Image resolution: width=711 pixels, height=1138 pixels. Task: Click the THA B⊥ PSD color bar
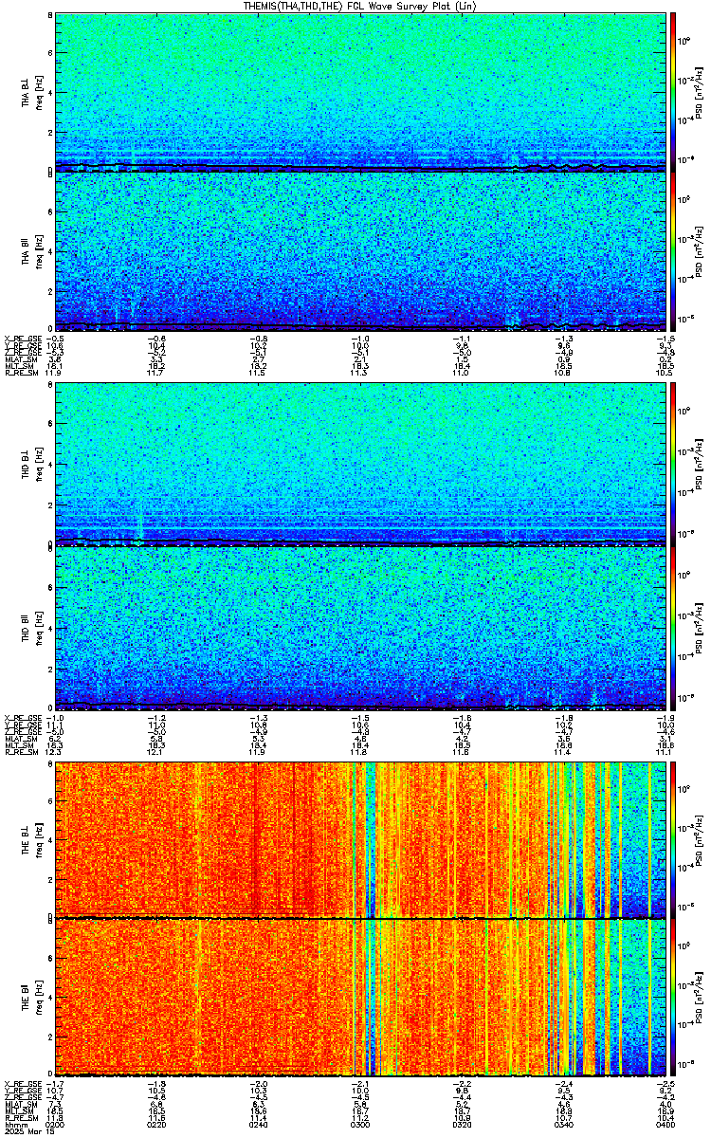coord(673,92)
